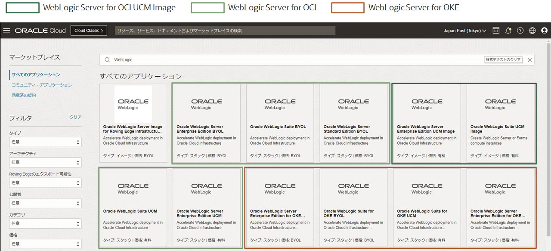The width and height of the screenshot is (551, 251).
Task: Open the help question-mark icon
Action: [x=520, y=30]
